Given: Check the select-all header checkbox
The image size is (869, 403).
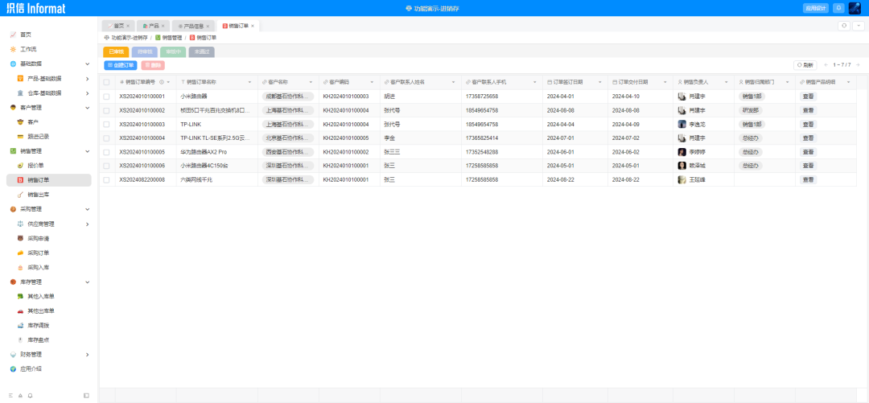Looking at the screenshot, I should pyautogui.click(x=106, y=82).
